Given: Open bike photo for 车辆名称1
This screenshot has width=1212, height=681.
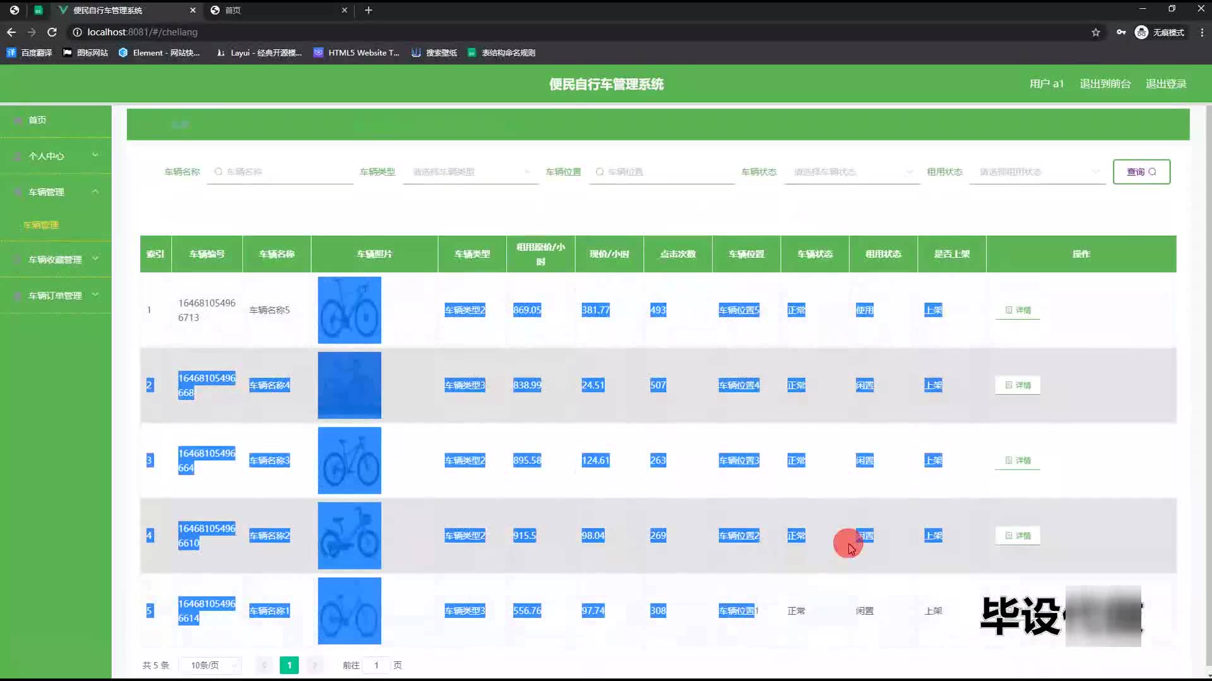Looking at the screenshot, I should pyautogui.click(x=349, y=610).
